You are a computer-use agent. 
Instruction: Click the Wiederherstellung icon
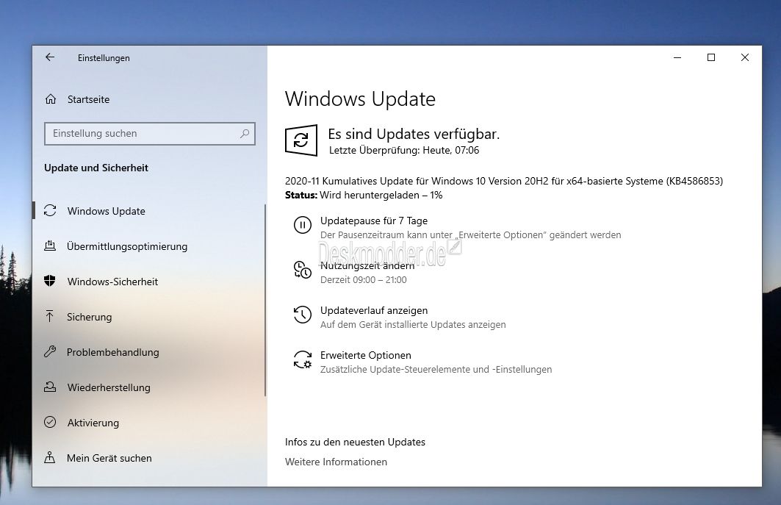coord(50,387)
